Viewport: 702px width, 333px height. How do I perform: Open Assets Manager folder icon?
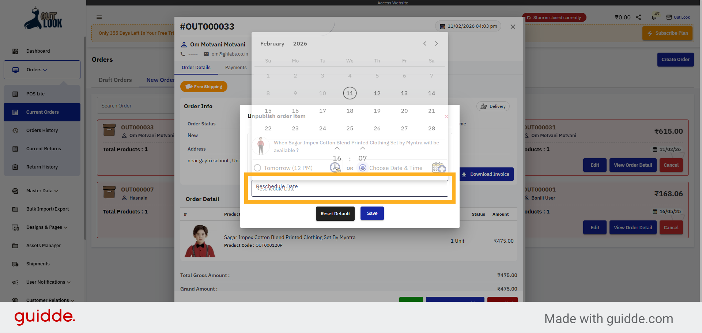point(15,246)
